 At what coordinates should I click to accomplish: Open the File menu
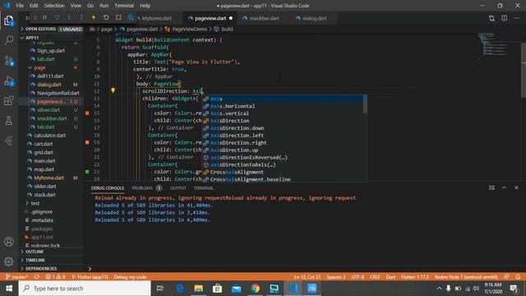(x=20, y=6)
